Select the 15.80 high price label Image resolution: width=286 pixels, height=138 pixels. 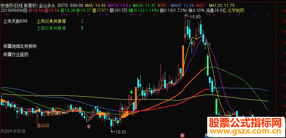coord(195,17)
